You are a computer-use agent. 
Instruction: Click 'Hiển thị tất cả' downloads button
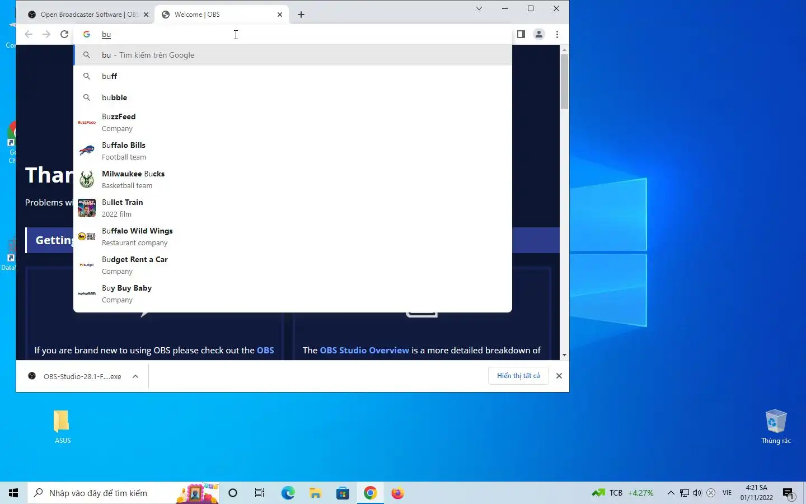click(x=518, y=376)
